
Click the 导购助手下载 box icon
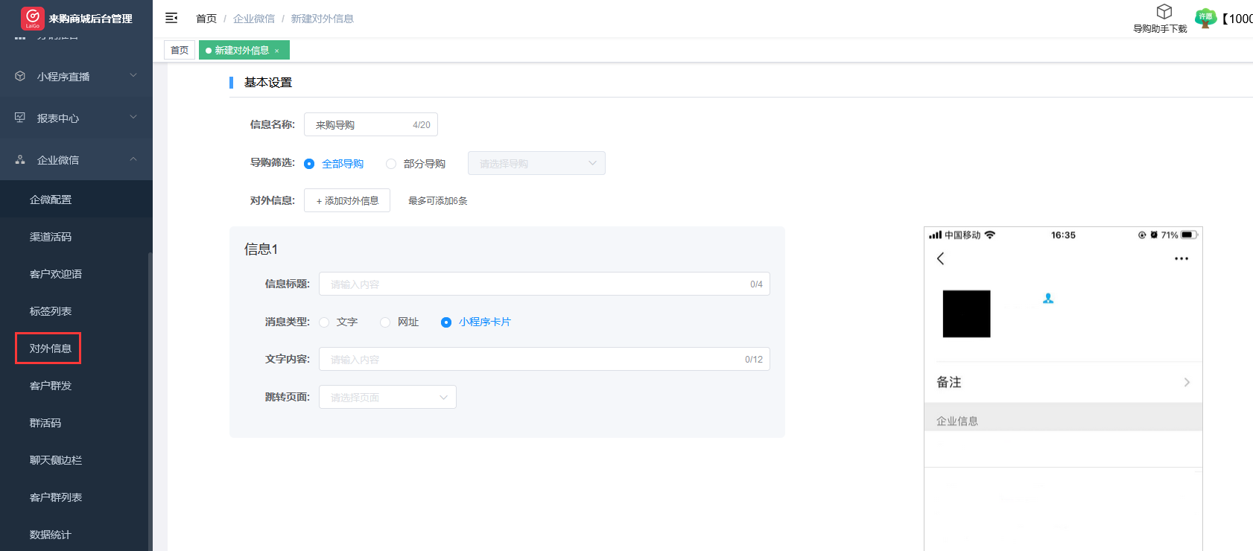click(x=1164, y=12)
